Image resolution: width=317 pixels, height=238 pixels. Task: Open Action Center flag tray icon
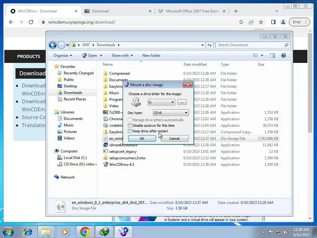(271, 232)
